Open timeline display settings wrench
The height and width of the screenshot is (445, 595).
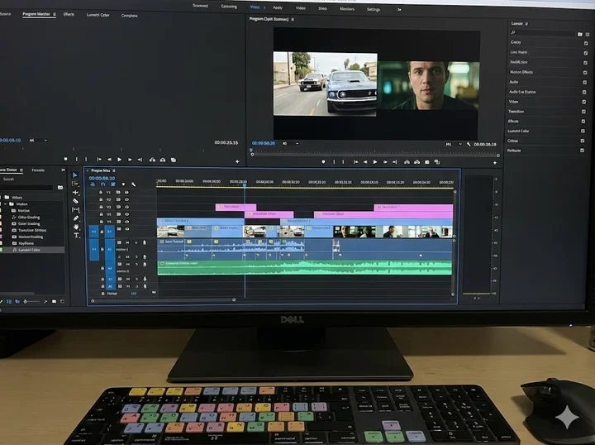click(x=134, y=184)
